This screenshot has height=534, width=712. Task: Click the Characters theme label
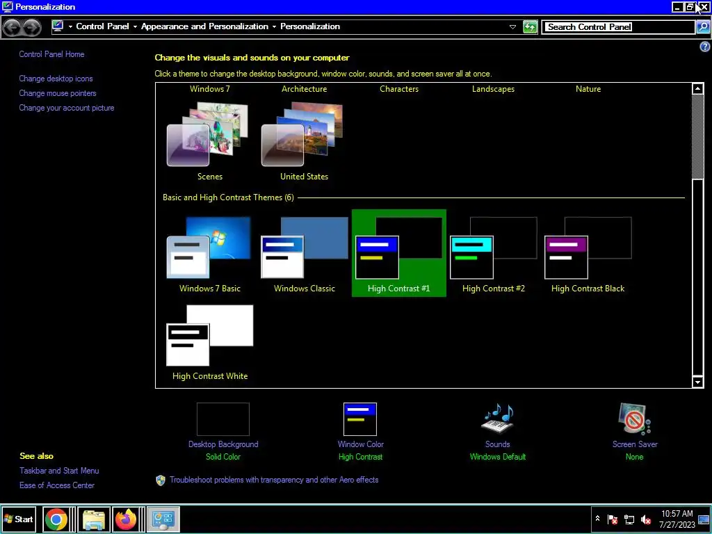pos(399,89)
